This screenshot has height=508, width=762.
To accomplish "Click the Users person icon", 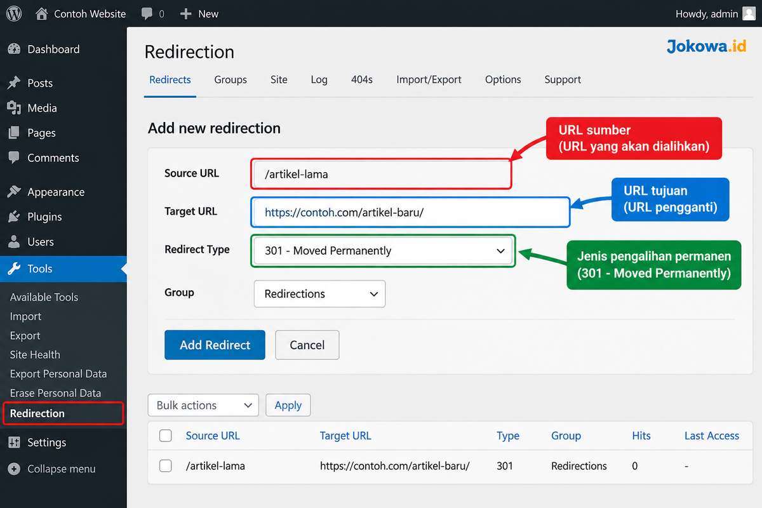I will [14, 242].
